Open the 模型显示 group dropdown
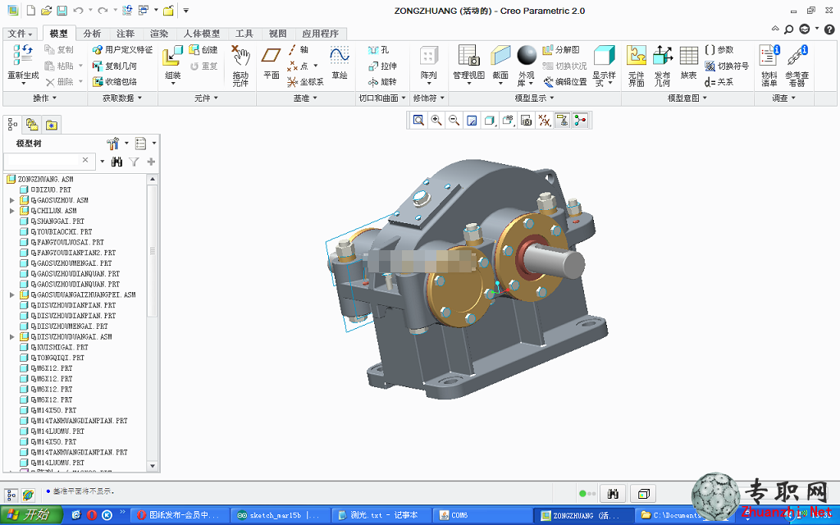840x525 pixels. pyautogui.click(x=535, y=98)
